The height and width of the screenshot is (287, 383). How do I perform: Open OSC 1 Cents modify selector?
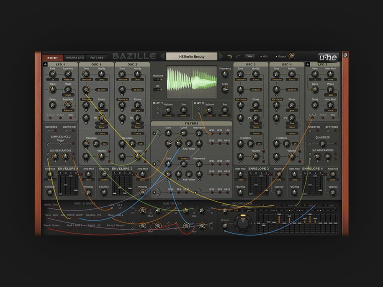click(102, 80)
